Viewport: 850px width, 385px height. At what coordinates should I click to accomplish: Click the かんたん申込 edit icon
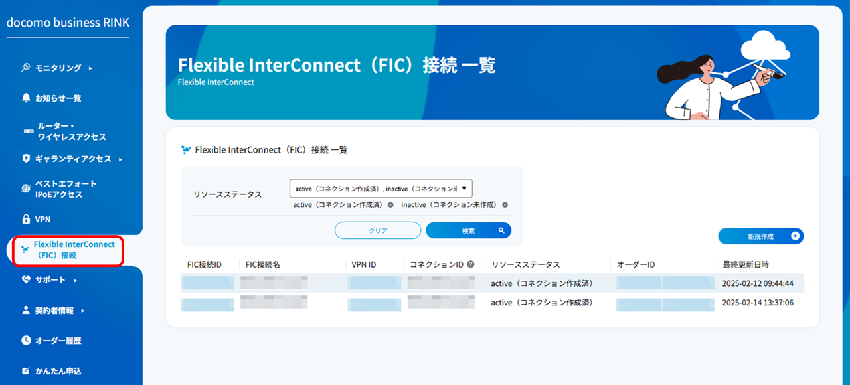point(26,371)
